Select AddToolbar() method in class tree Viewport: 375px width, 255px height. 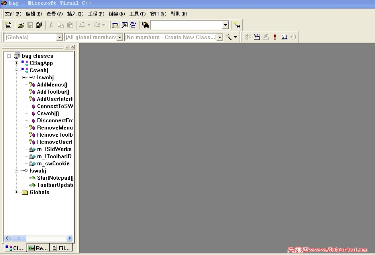(x=53, y=92)
